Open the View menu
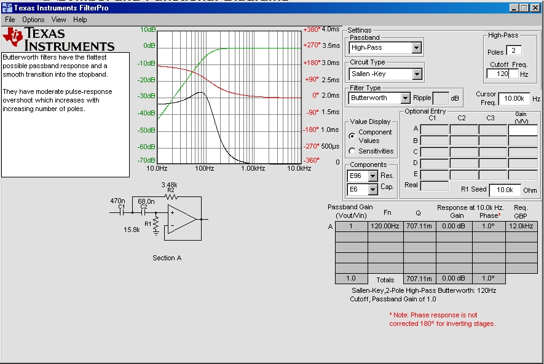This screenshot has height=364, width=544. click(x=58, y=20)
